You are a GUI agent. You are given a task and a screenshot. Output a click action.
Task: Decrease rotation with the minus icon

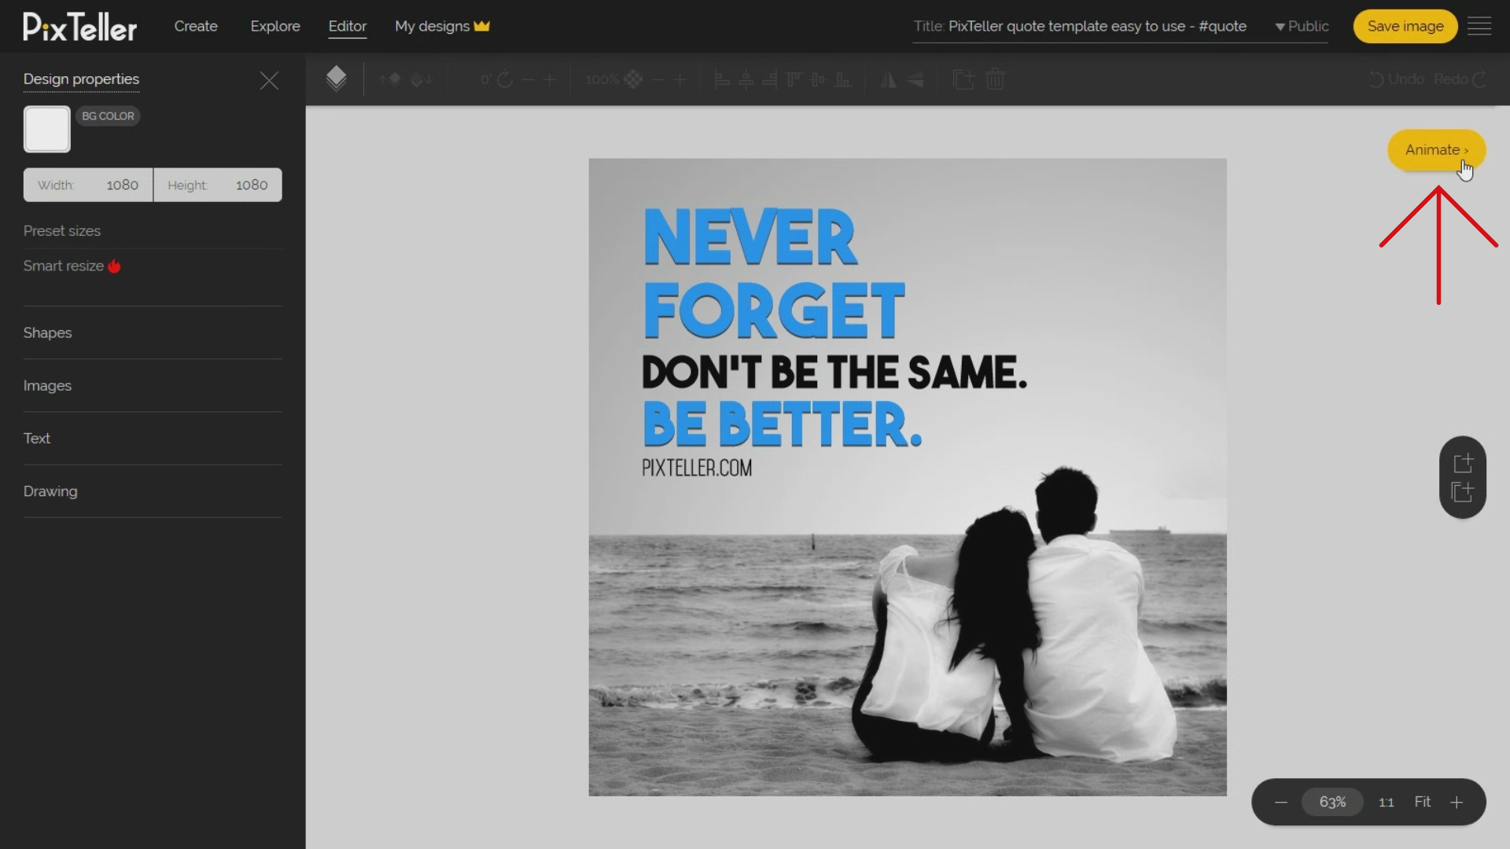(x=528, y=79)
